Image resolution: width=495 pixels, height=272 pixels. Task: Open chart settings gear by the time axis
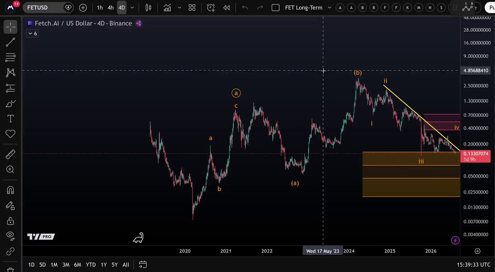pyautogui.click(x=477, y=251)
